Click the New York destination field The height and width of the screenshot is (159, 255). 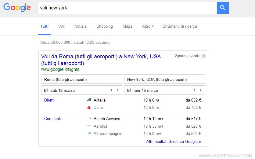[164, 79]
